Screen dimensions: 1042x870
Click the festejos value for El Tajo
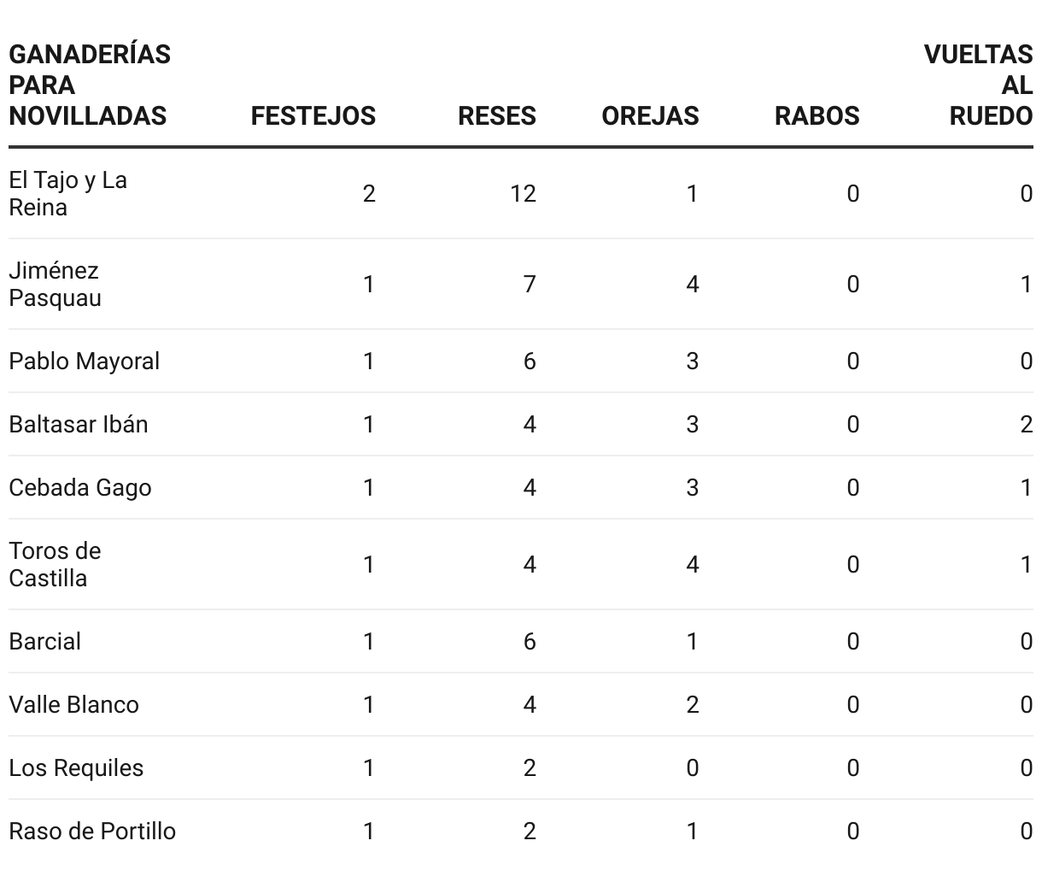click(369, 194)
